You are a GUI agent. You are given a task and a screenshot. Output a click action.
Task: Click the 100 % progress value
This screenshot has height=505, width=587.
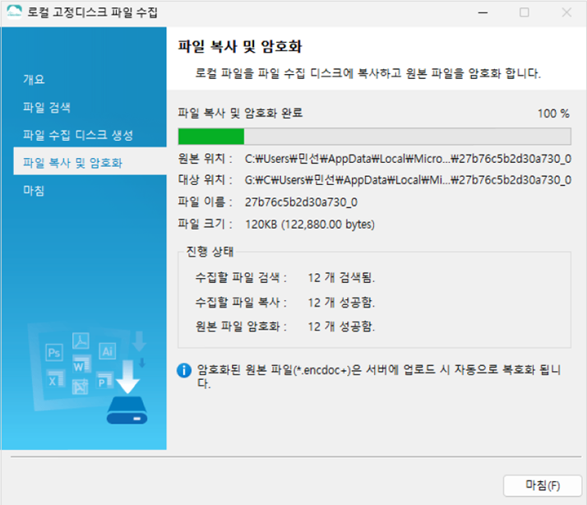pos(553,114)
